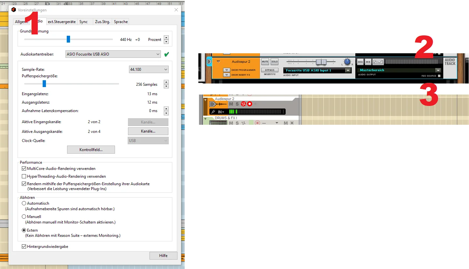This screenshot has width=469, height=269.
Task: Open the Audiokartentreiber dropdown
Action: (113, 54)
